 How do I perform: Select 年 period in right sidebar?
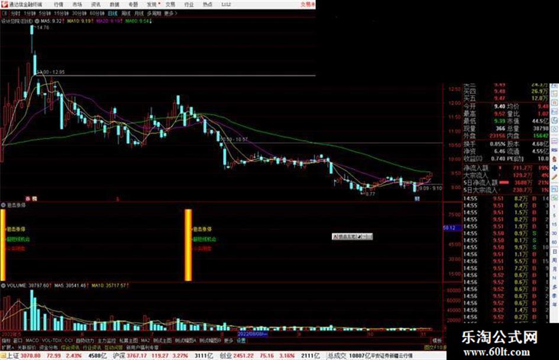click(x=554, y=305)
